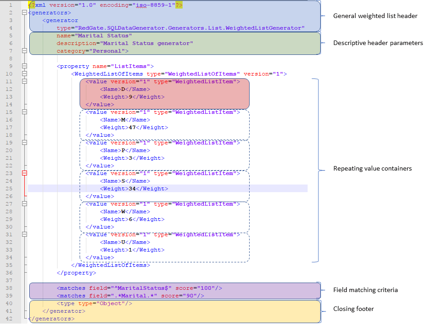Click the General weighted list header annotation

[375, 16]
